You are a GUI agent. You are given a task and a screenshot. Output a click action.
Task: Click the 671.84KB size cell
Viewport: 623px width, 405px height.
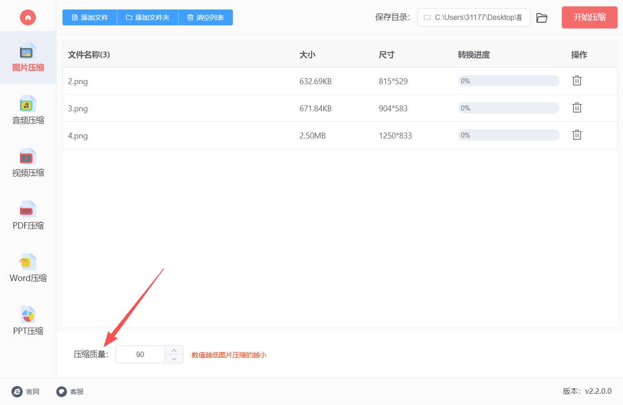315,109
